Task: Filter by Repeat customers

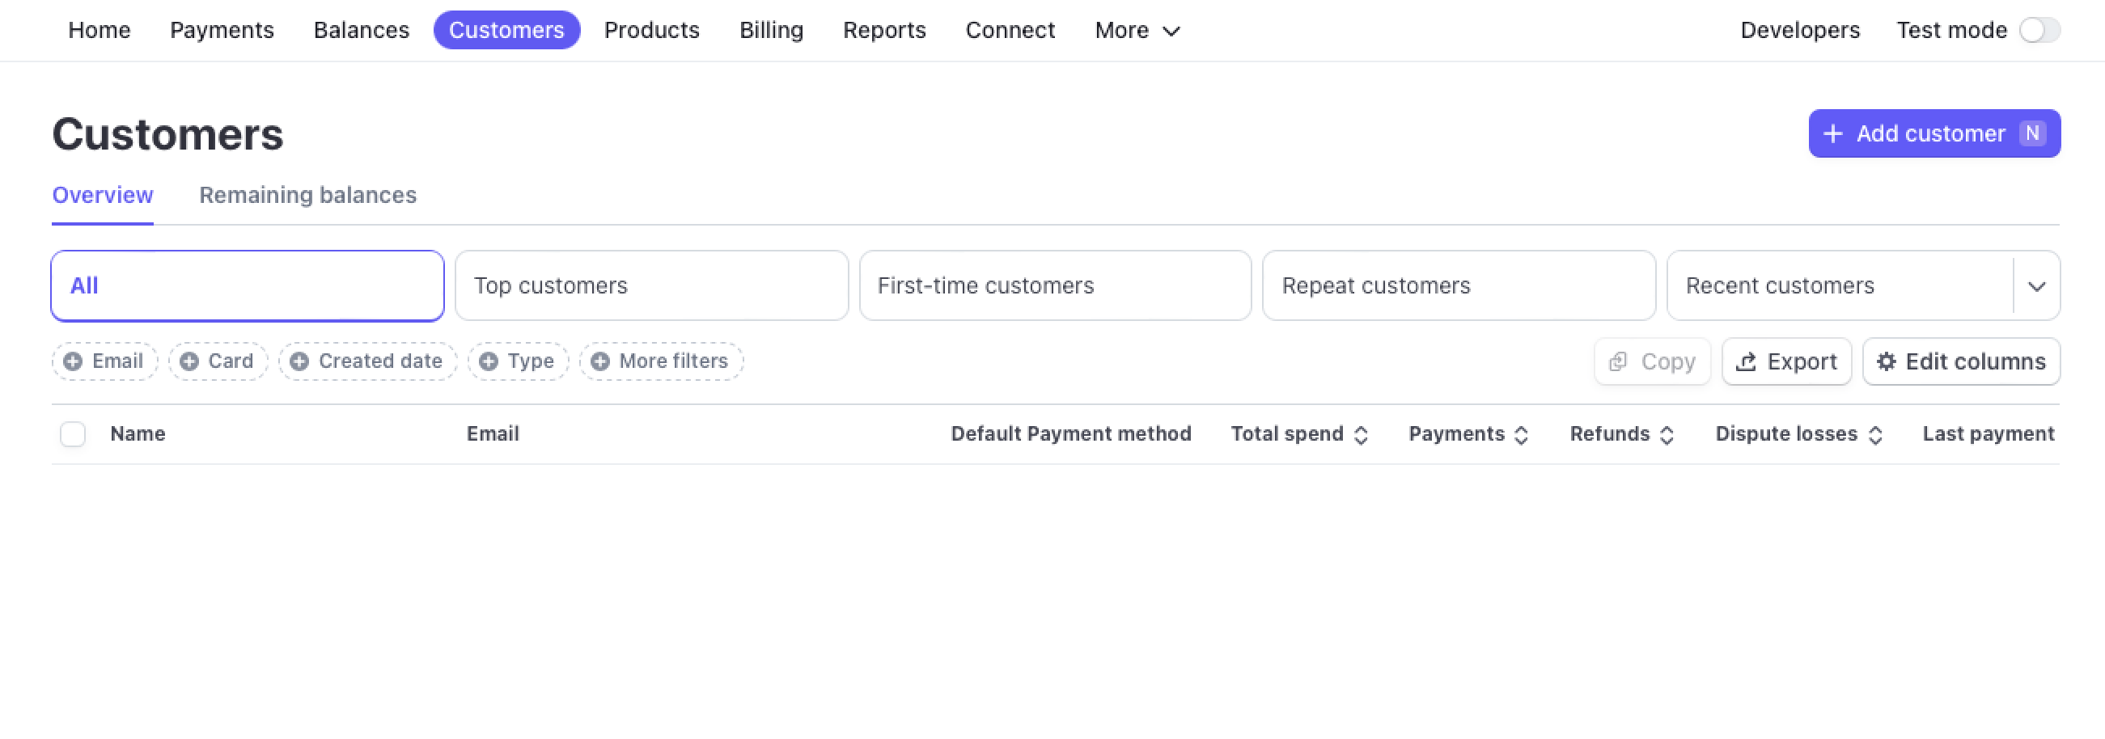Action: [1459, 285]
